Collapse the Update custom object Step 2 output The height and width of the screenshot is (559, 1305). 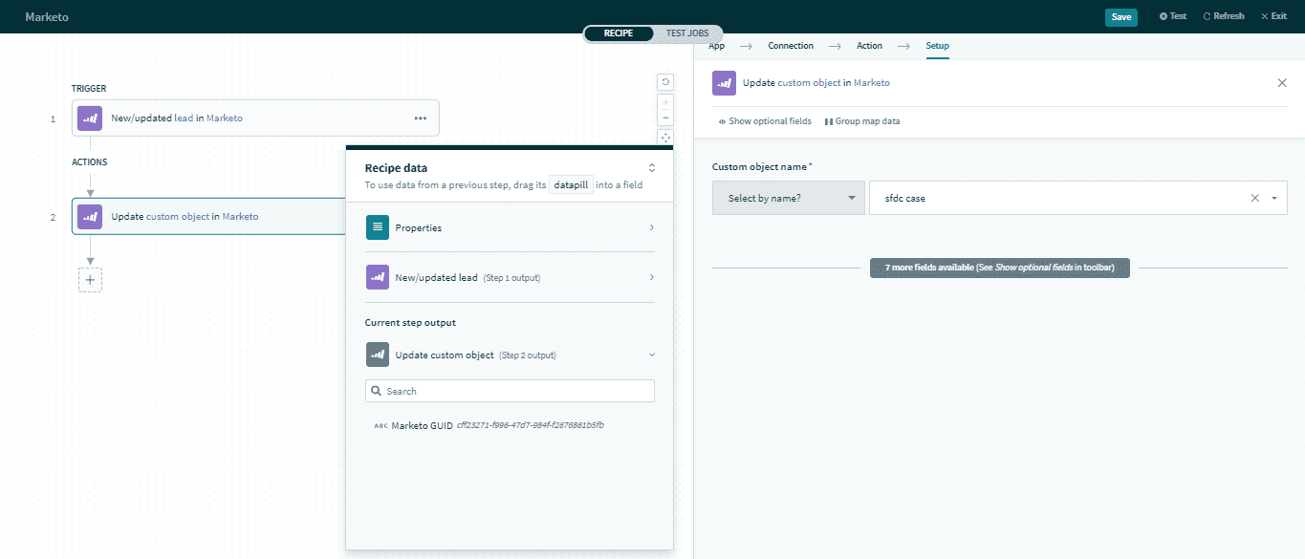click(652, 355)
